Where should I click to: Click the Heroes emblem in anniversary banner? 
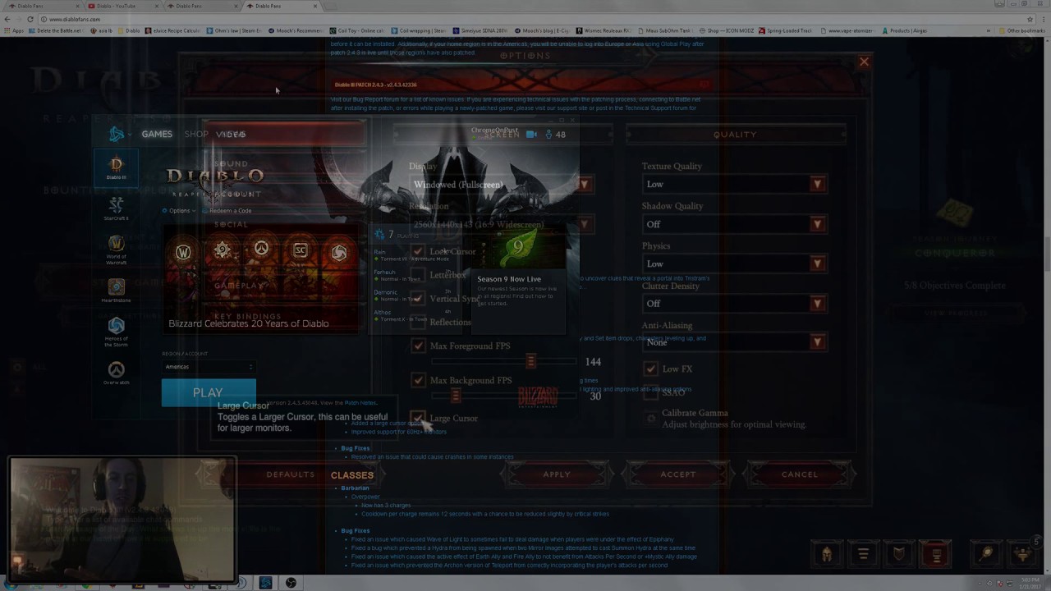339,253
